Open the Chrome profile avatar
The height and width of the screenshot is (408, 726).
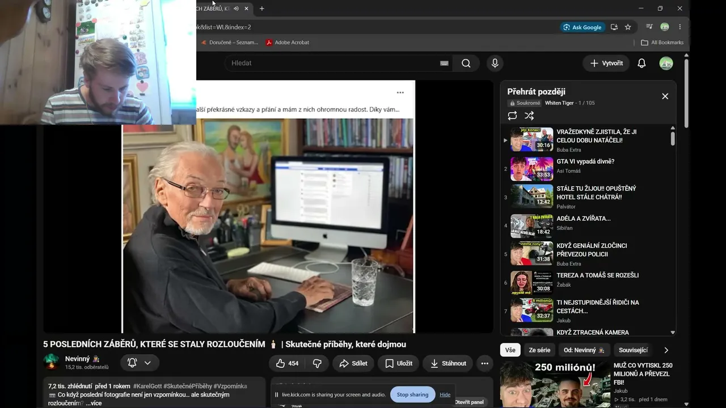pos(665,27)
